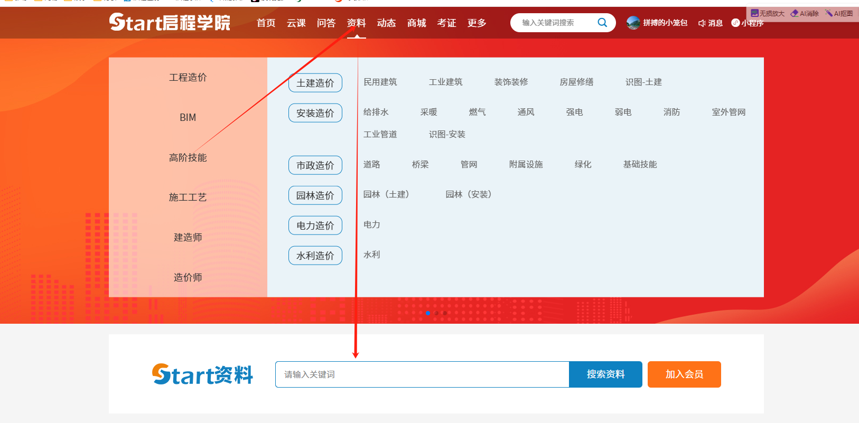This screenshot has height=423, width=859.
Task: Select the AI抠图 overlay tool
Action: click(x=839, y=13)
